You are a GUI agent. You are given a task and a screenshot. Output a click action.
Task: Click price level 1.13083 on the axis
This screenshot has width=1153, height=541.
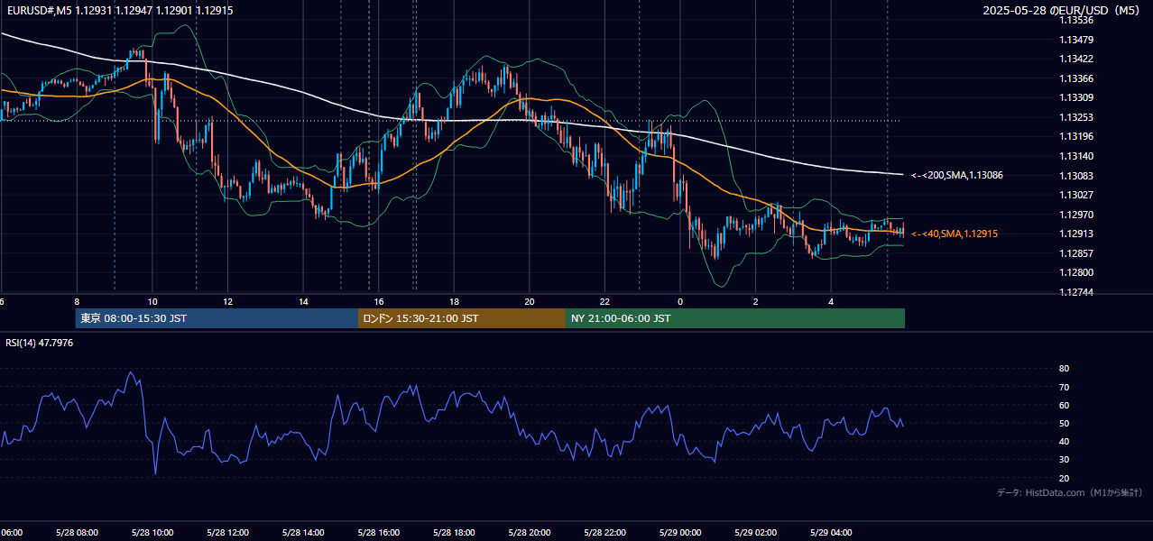pyautogui.click(x=1077, y=176)
